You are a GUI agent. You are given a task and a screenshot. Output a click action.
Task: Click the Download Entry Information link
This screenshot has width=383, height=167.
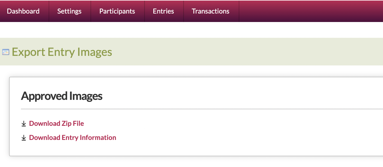(73, 138)
